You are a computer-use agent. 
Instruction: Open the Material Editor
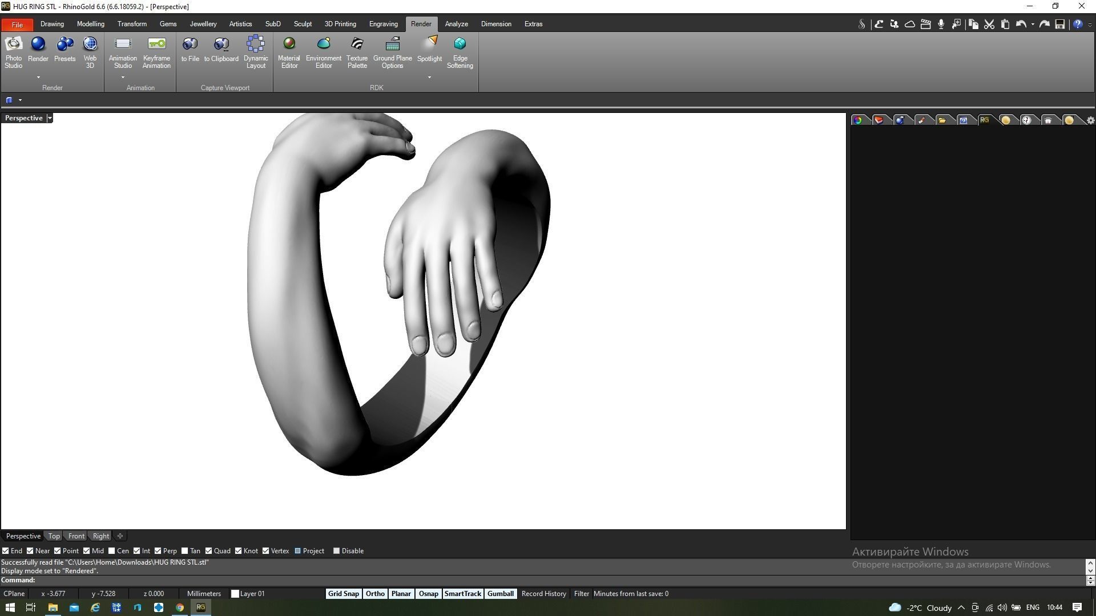(x=289, y=52)
